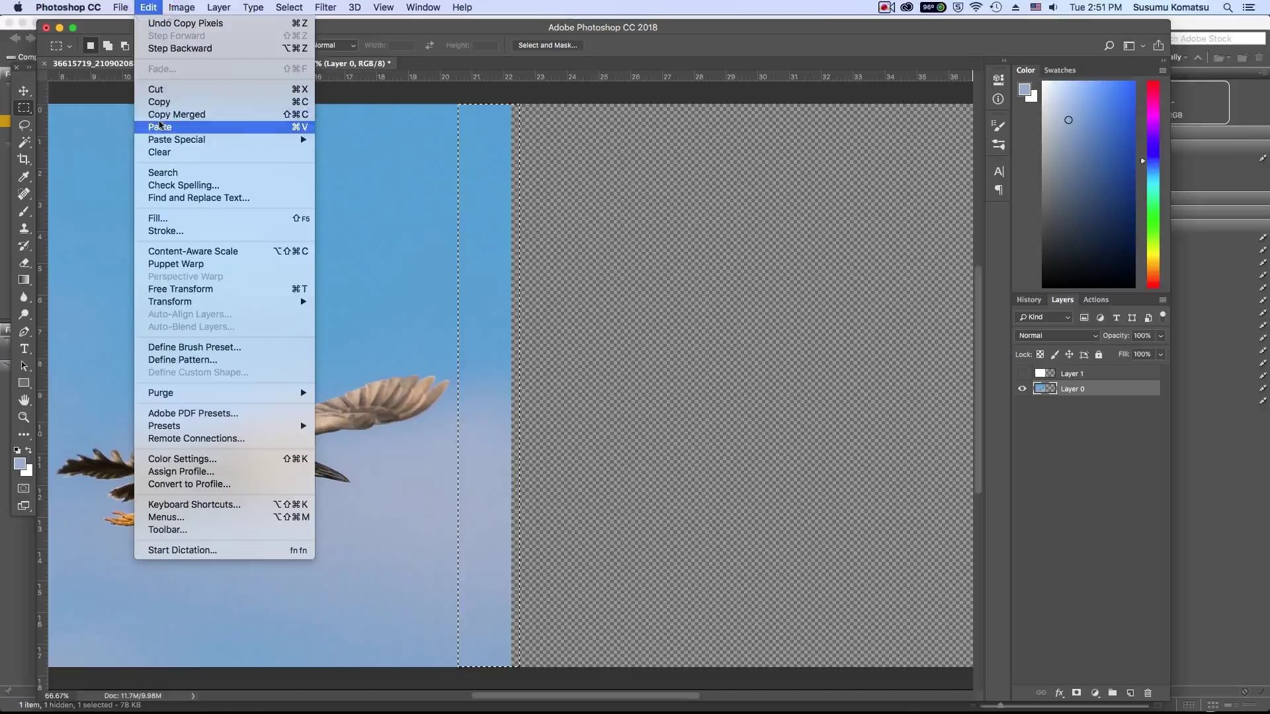Viewport: 1270px width, 714px height.
Task: Click Create new group folder icon
Action: click(1113, 693)
